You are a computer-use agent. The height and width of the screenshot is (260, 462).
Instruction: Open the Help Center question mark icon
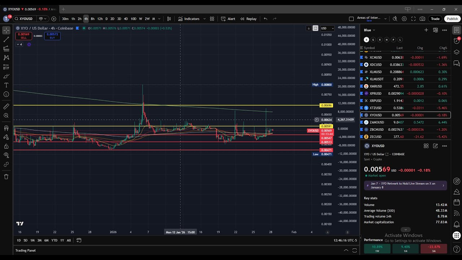(x=457, y=250)
